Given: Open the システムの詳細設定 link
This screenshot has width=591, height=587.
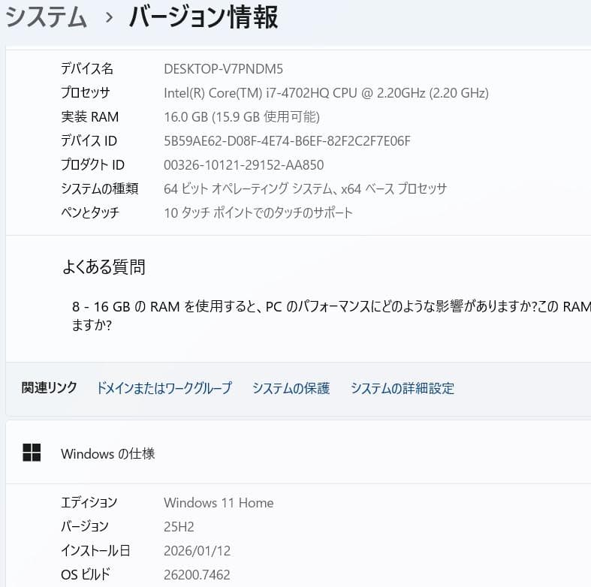Looking at the screenshot, I should [x=403, y=387].
